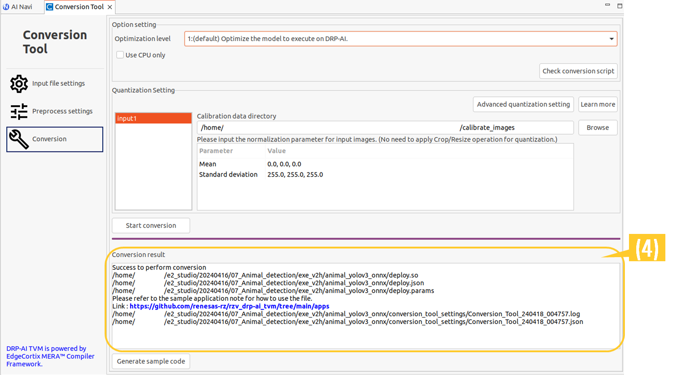Select the Conversion Tool tab
The width and height of the screenshot is (674, 375).
coord(79,7)
